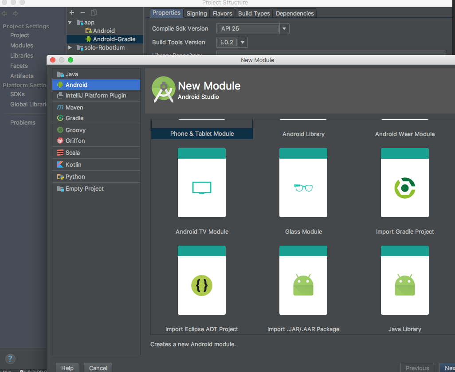
Task: Switch to the Dependencies tab
Action: pyautogui.click(x=295, y=13)
